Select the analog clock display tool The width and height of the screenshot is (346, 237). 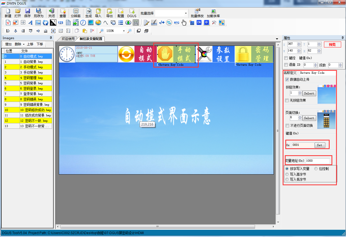tap(83, 23)
